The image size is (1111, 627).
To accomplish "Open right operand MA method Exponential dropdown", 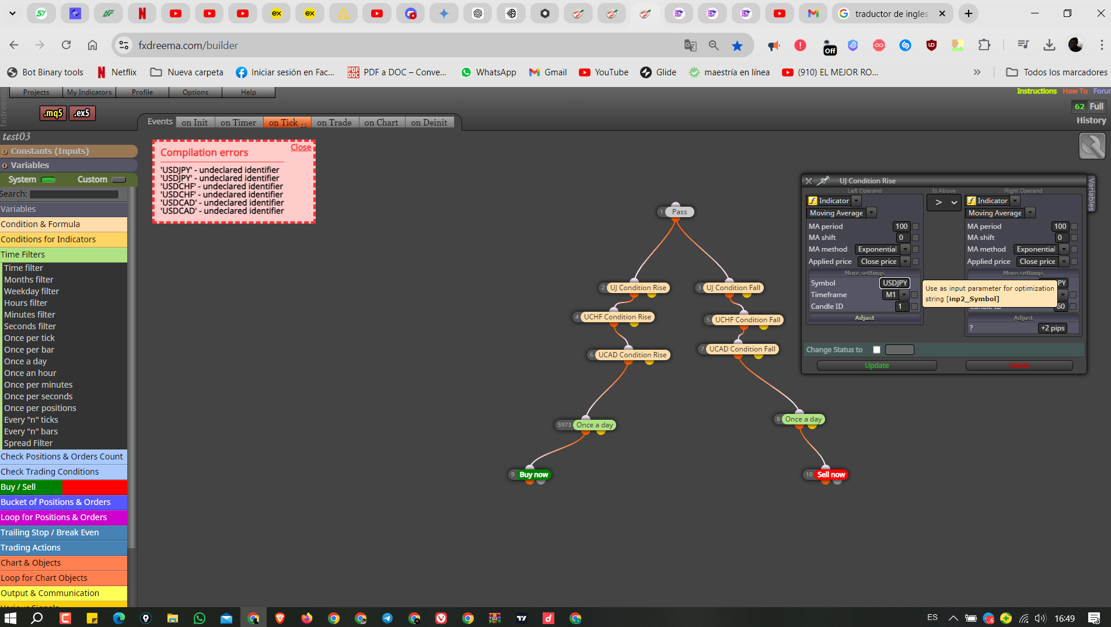I will tap(1064, 249).
